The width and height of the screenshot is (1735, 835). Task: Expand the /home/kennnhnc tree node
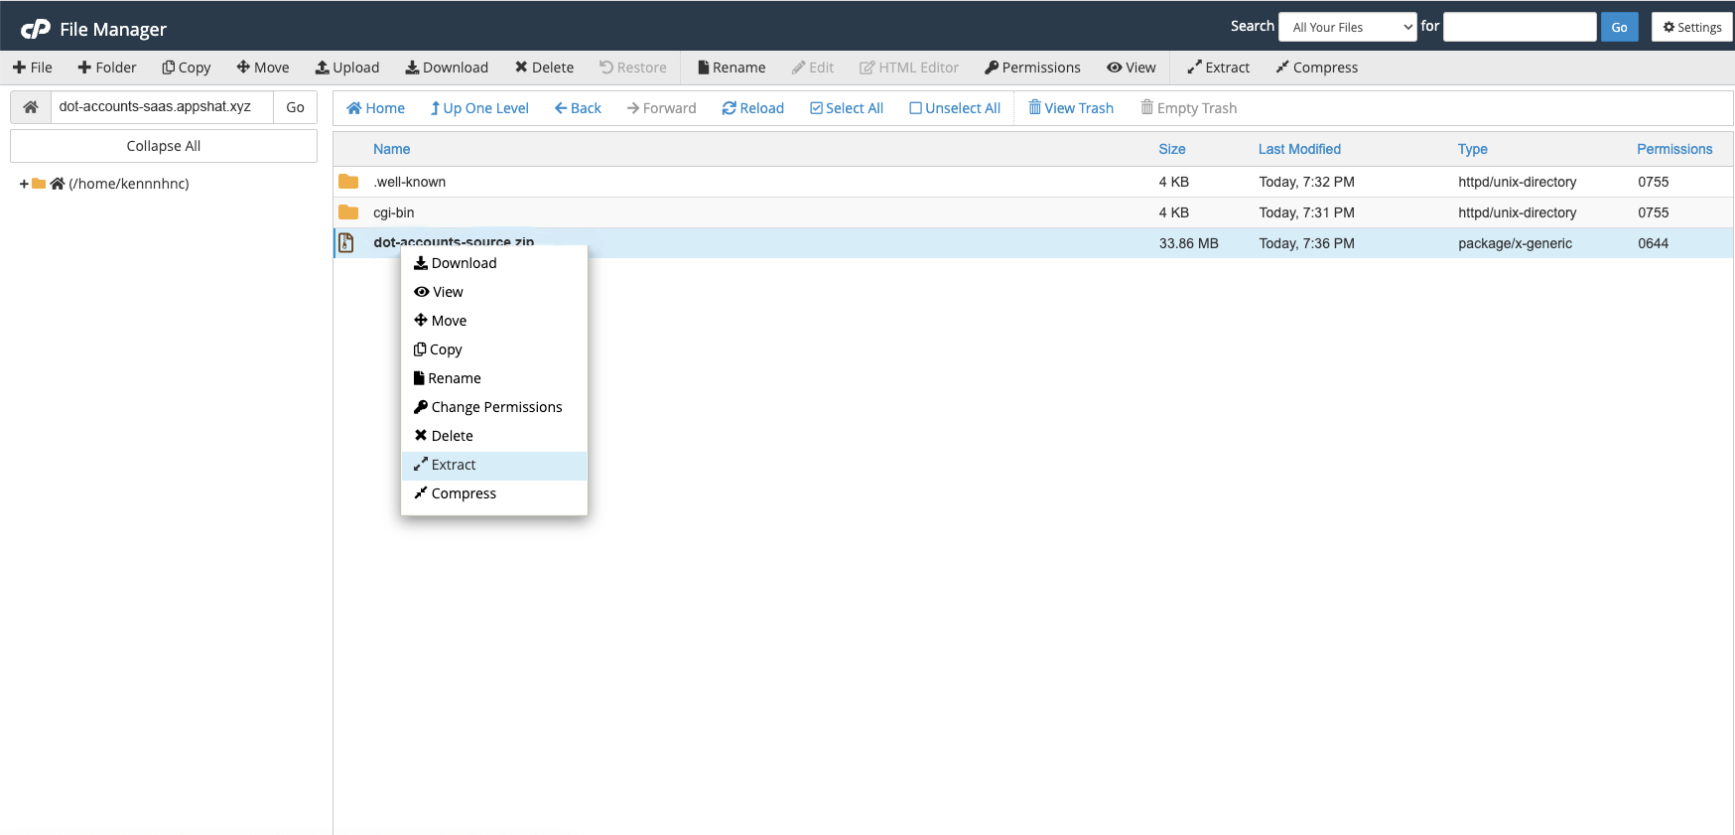click(24, 184)
